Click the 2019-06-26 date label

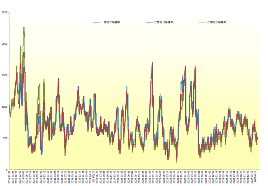pyautogui.click(x=97, y=177)
